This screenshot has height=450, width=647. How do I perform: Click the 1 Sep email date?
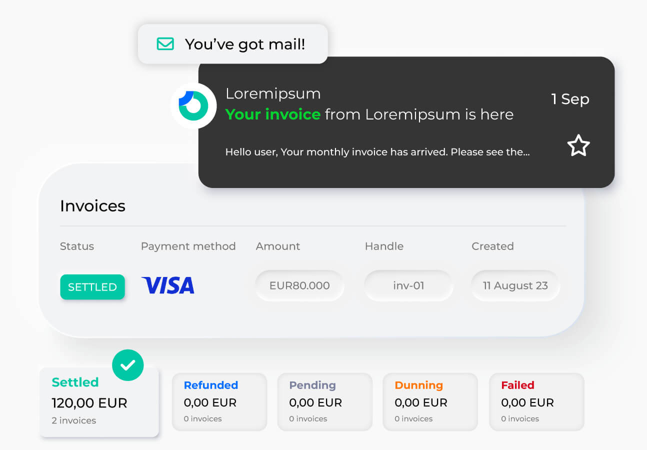[570, 99]
